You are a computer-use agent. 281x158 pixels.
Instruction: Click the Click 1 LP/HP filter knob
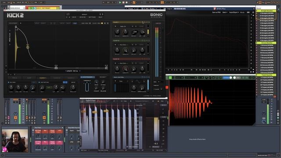(142, 32)
